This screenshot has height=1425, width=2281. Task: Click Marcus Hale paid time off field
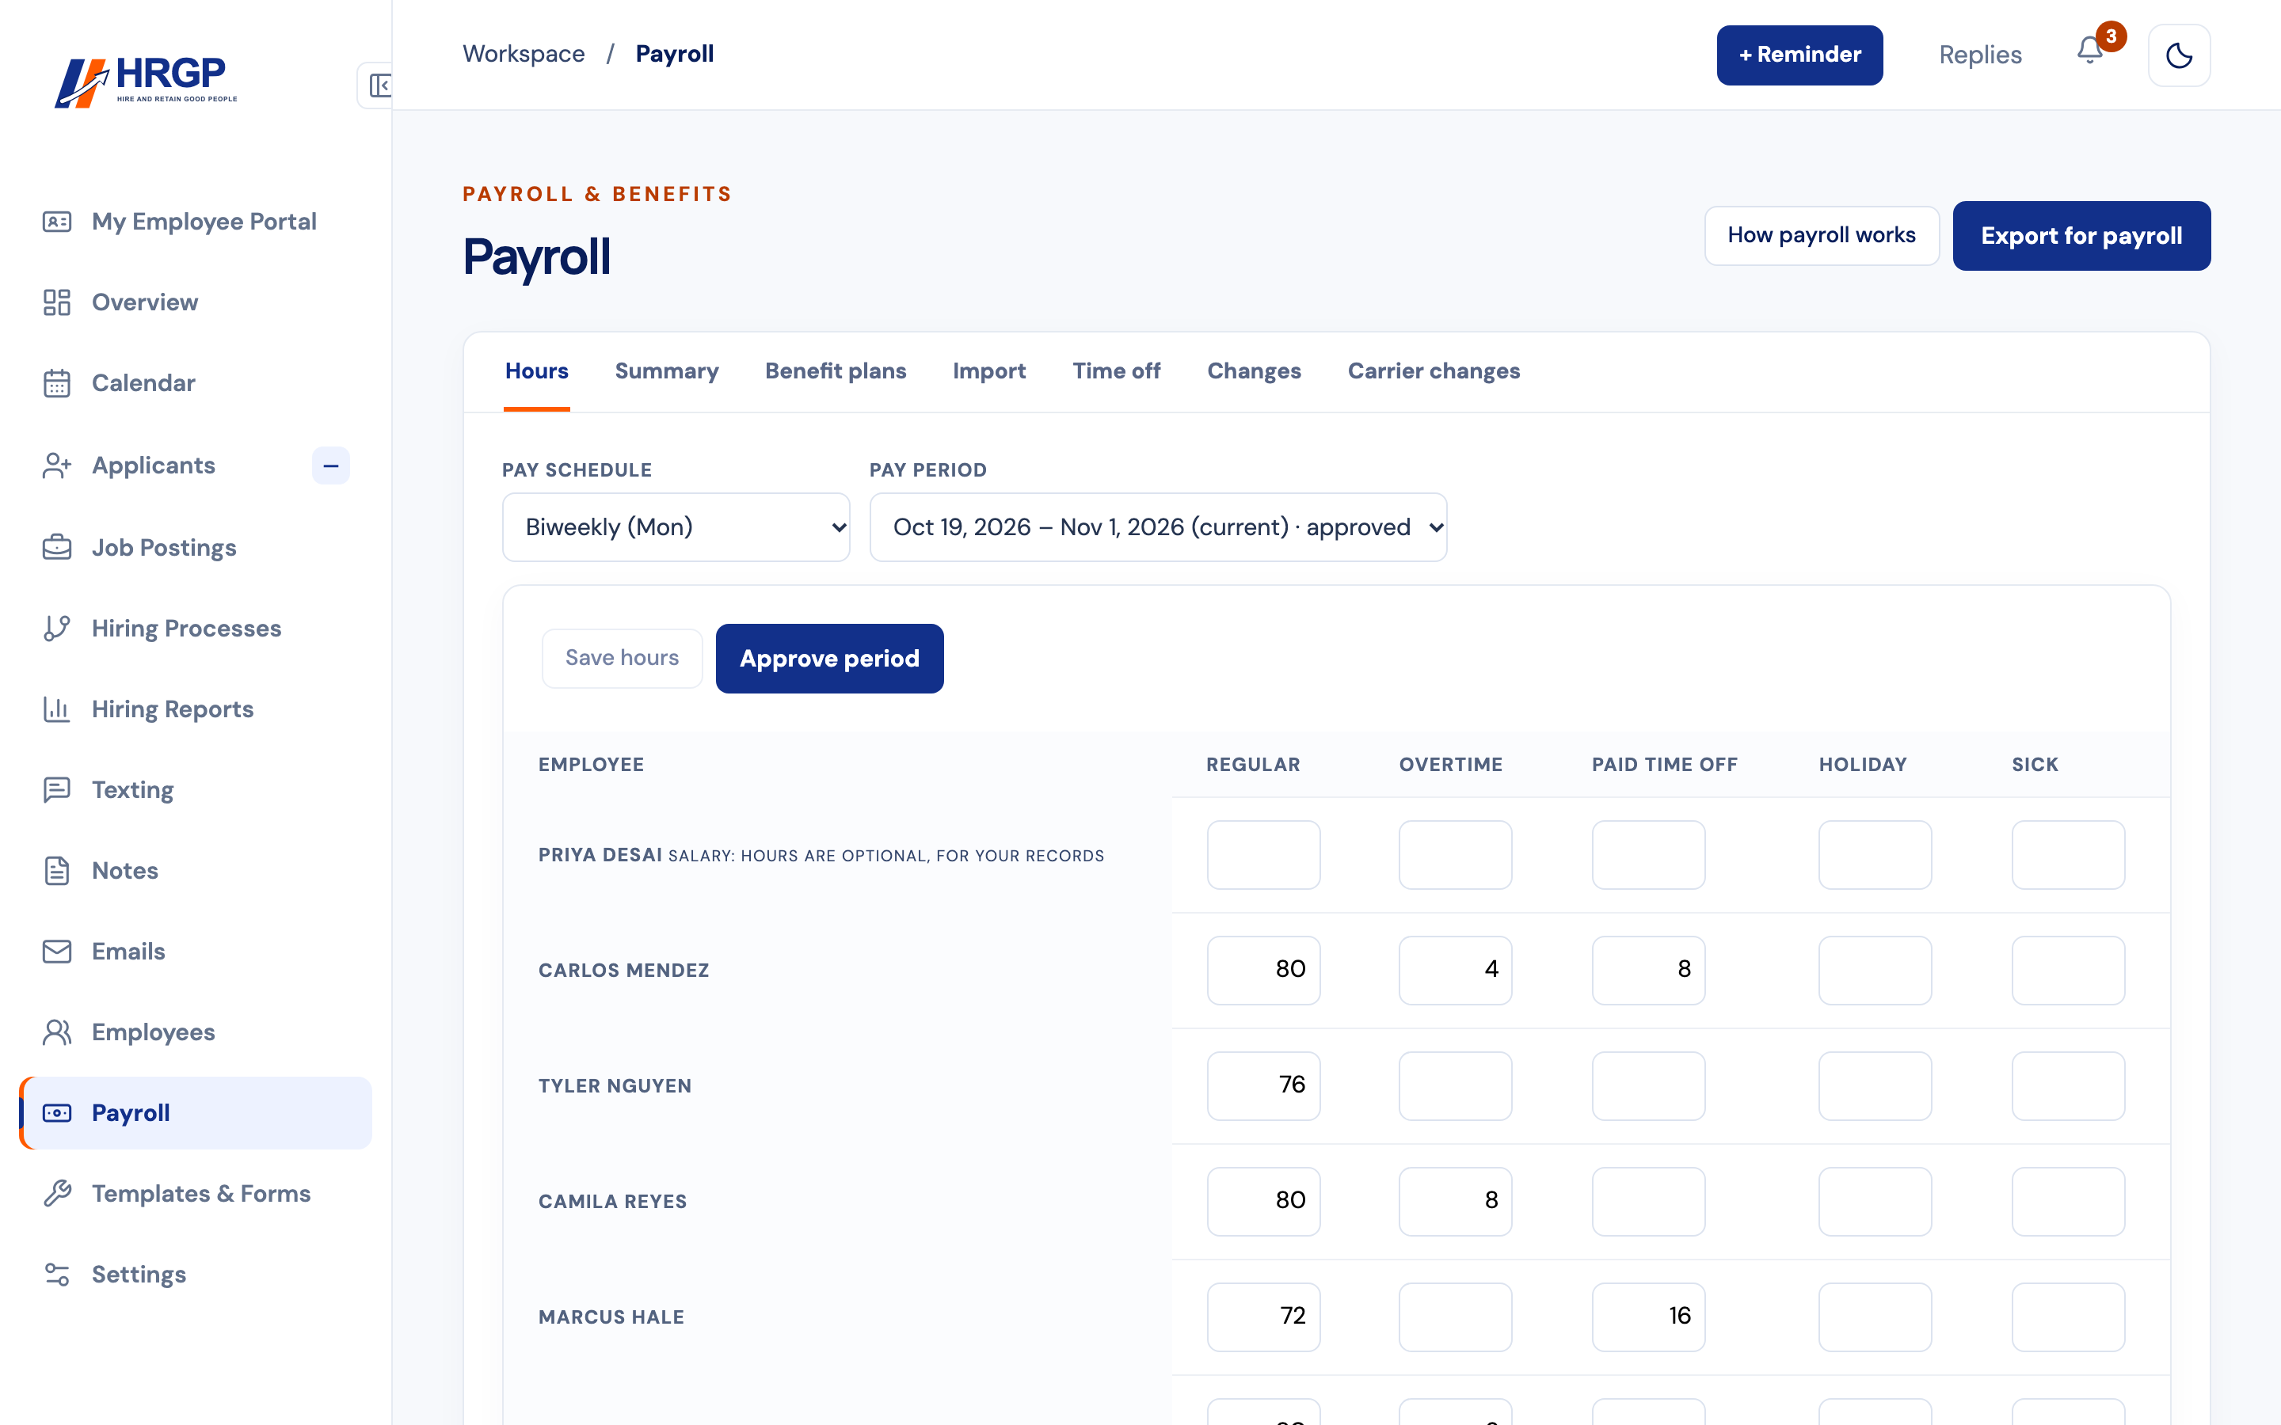1648,1317
